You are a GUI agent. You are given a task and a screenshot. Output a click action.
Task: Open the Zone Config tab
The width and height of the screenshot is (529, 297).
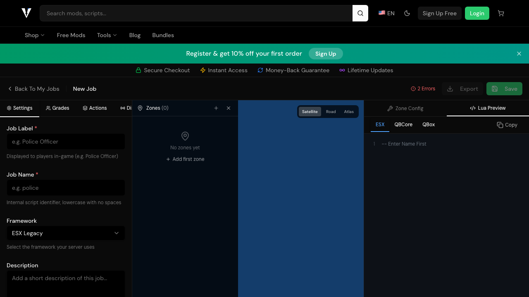pyautogui.click(x=405, y=108)
